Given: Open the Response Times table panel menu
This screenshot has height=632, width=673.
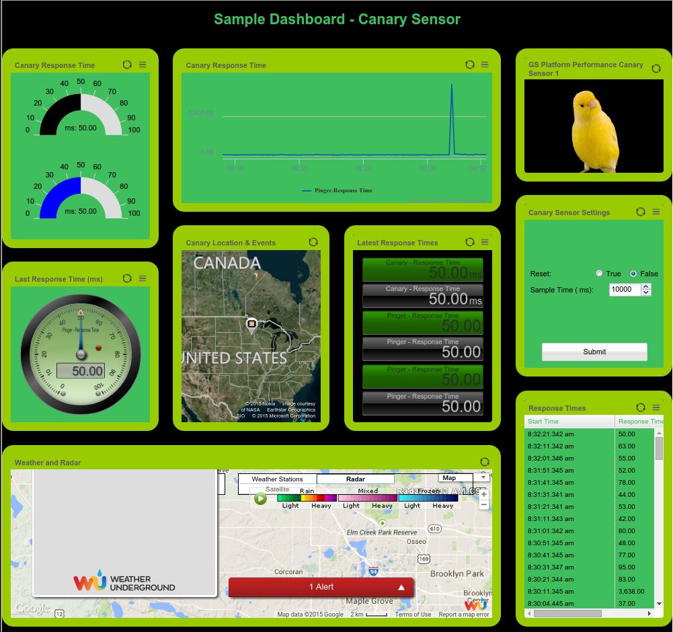Looking at the screenshot, I should [x=657, y=407].
